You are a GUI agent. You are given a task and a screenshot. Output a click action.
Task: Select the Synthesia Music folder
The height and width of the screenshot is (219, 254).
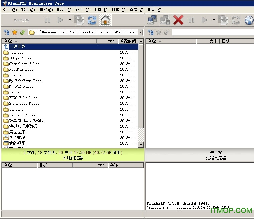[x=70, y=103]
